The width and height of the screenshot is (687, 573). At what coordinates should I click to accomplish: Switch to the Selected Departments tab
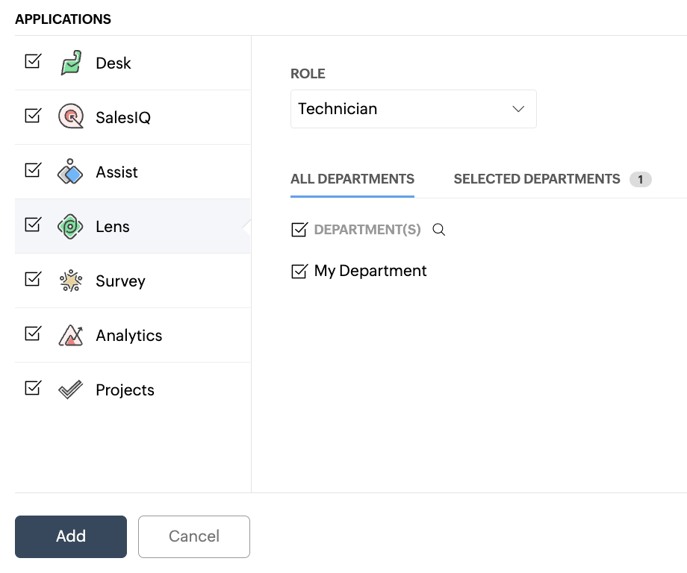(x=536, y=179)
